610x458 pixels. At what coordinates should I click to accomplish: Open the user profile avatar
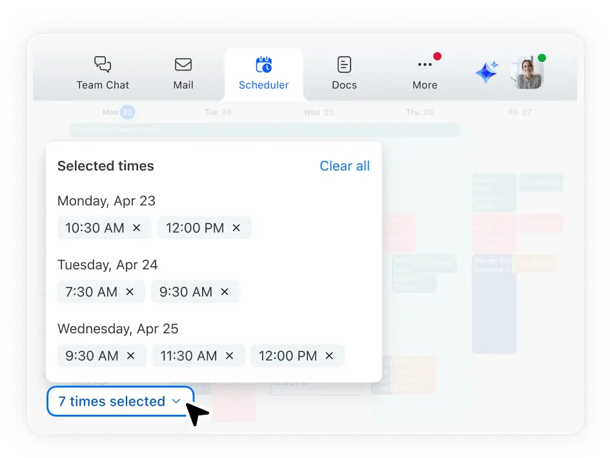tap(527, 72)
